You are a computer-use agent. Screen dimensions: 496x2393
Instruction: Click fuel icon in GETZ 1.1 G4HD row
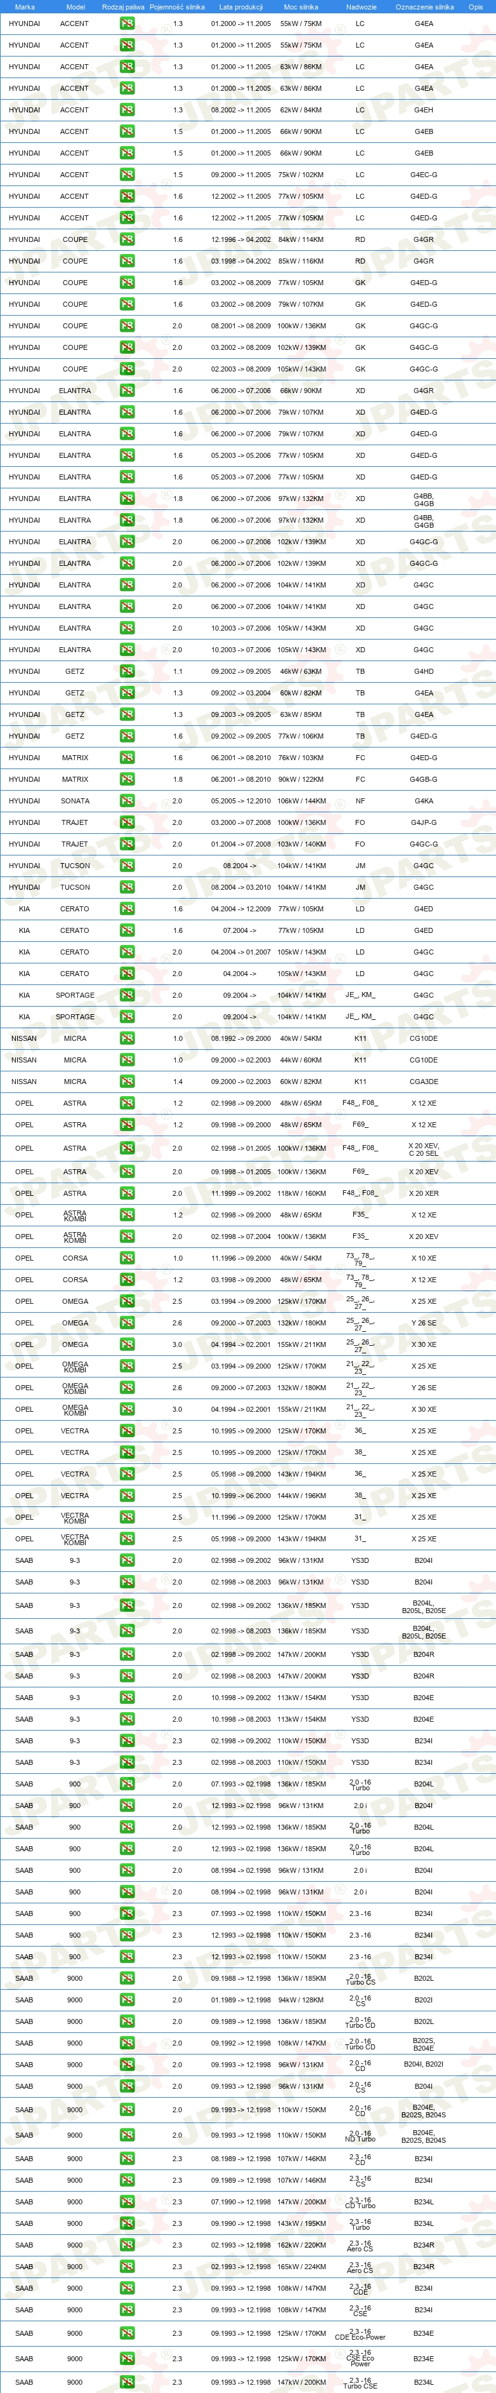click(127, 671)
